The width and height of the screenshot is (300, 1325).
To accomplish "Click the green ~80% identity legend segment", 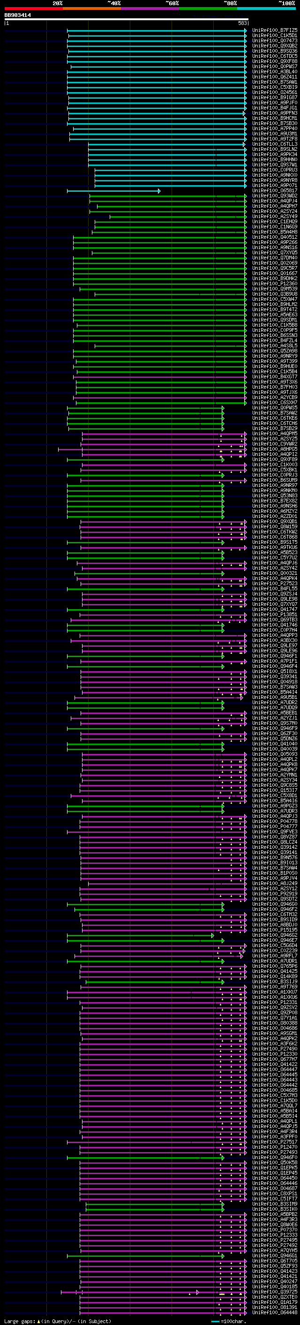I will pos(208,8).
